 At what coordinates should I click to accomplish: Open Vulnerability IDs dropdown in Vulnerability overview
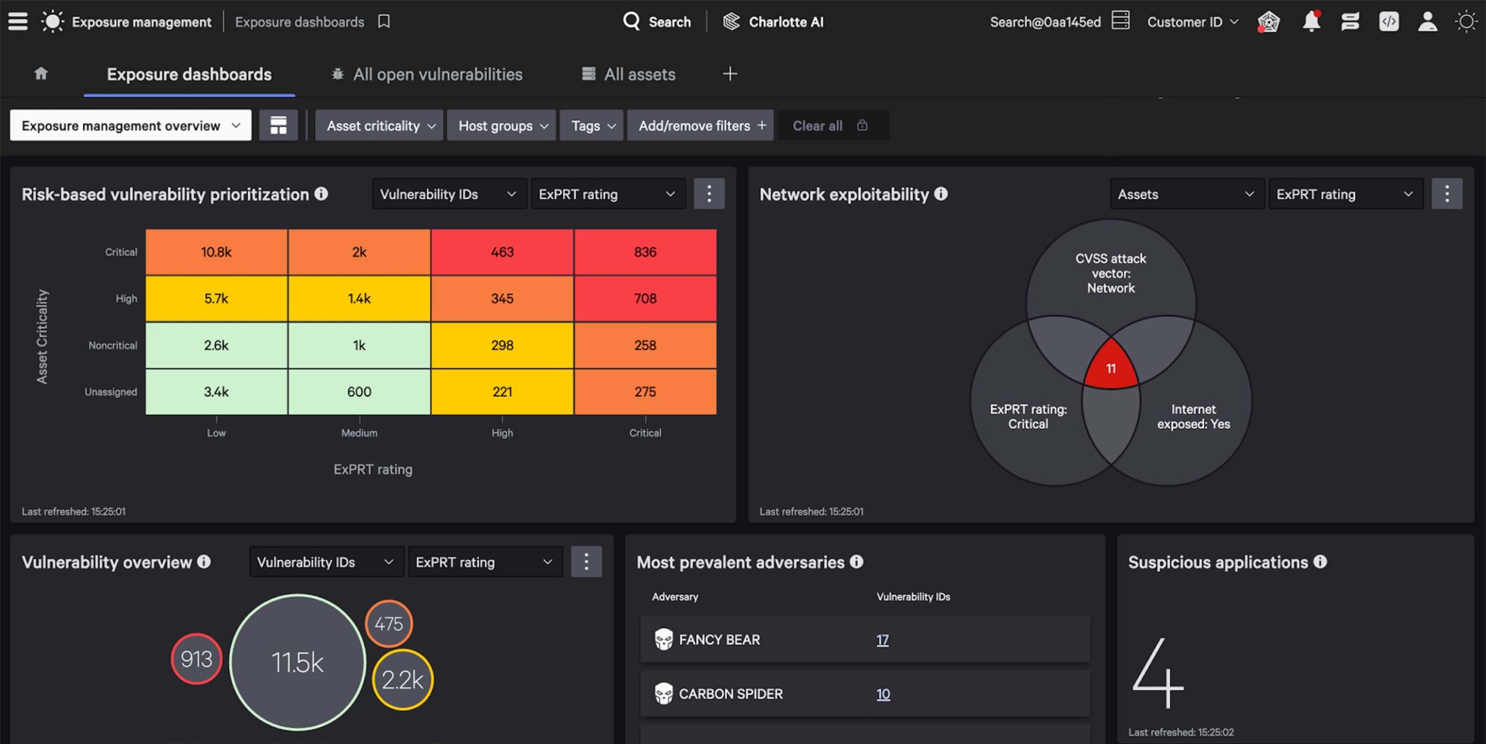point(326,562)
